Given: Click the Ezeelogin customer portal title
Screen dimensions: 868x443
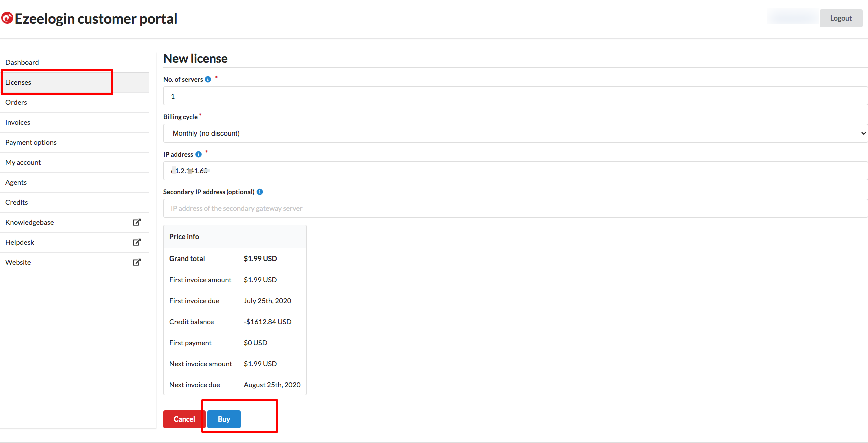Looking at the screenshot, I should pos(96,19).
